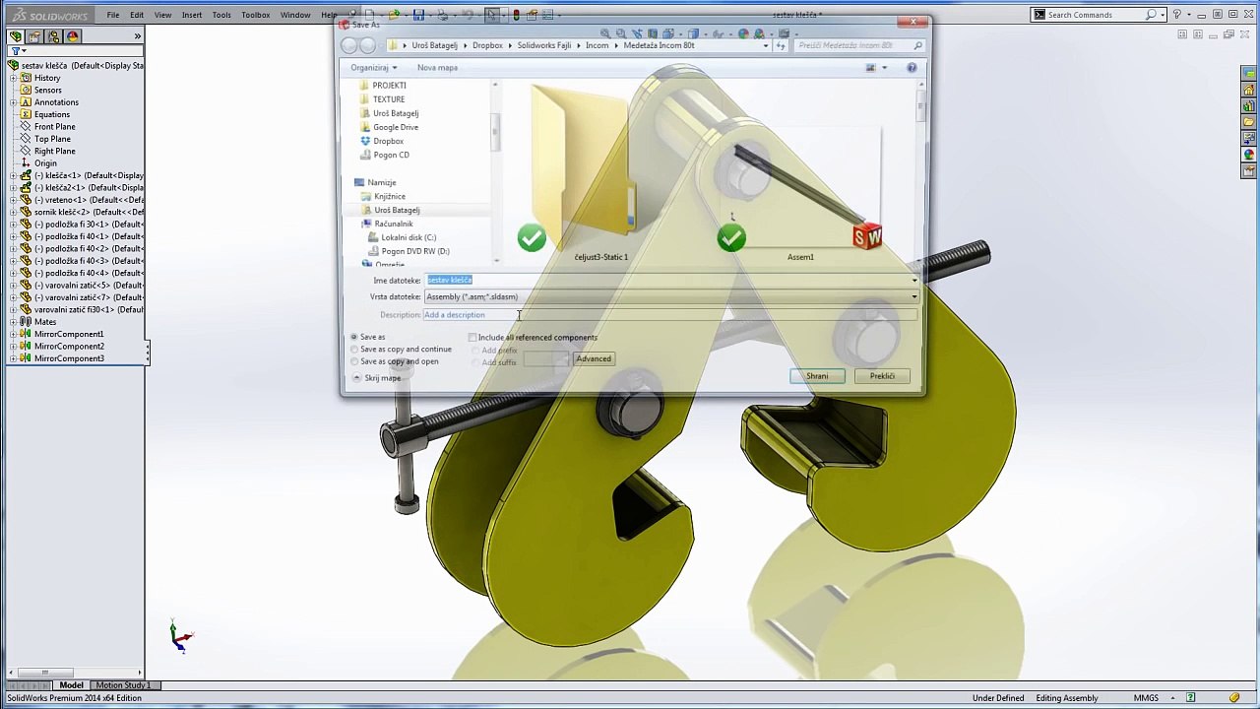Expand the Mates folder node
The height and width of the screenshot is (709, 1260).
click(14, 322)
